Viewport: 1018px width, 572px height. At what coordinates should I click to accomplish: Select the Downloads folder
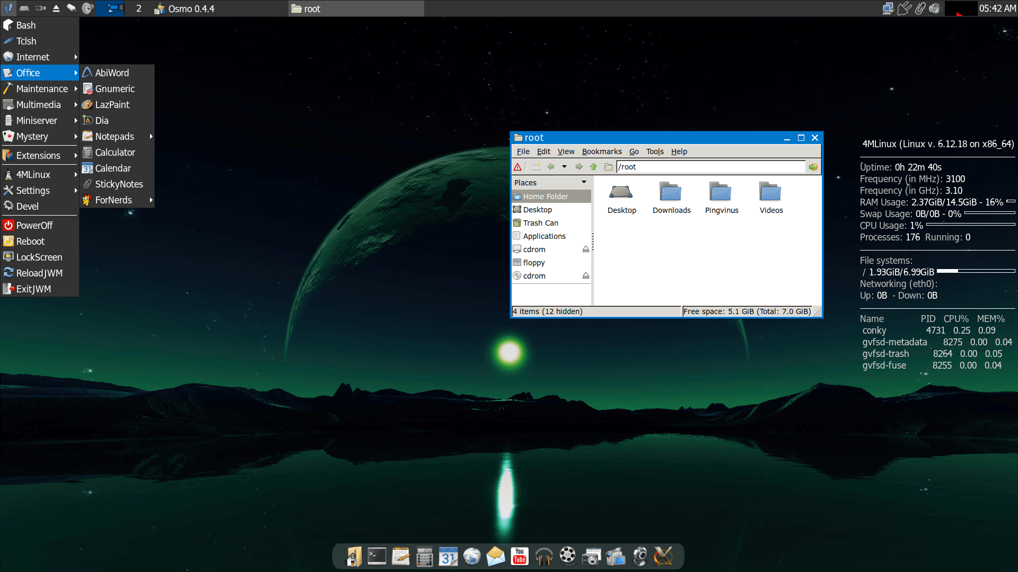(671, 198)
